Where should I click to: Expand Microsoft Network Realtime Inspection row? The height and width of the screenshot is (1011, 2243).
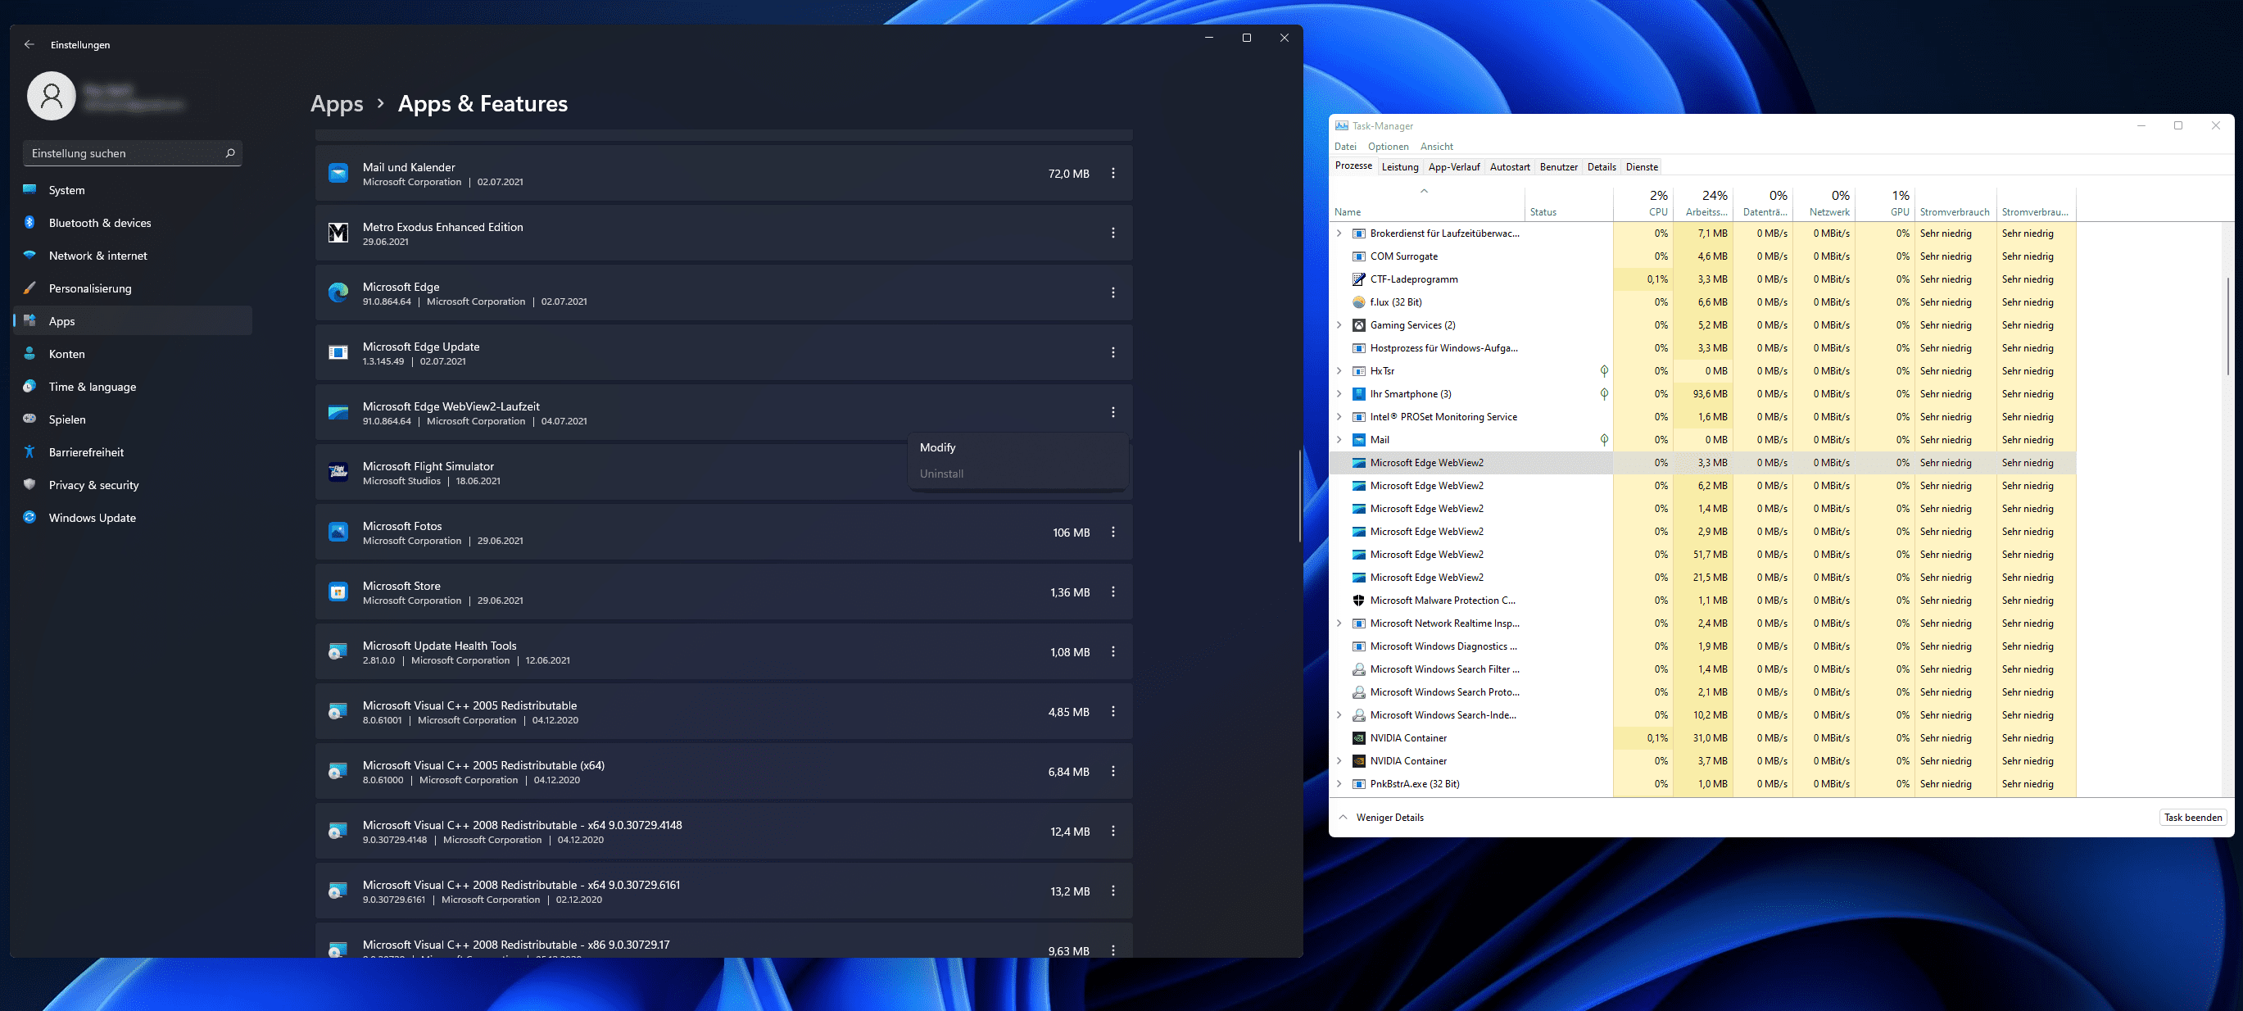(1339, 623)
